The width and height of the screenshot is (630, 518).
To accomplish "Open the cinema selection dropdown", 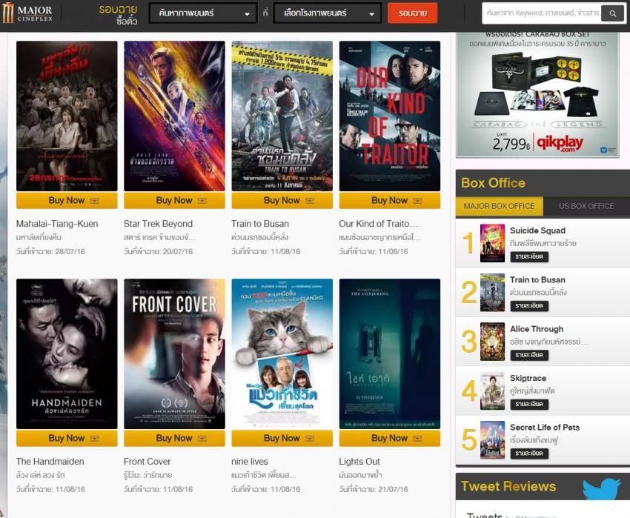I will click(328, 13).
